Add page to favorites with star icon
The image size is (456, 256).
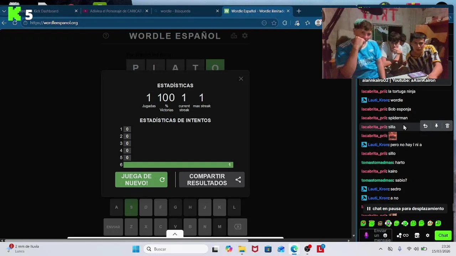pos(274,23)
